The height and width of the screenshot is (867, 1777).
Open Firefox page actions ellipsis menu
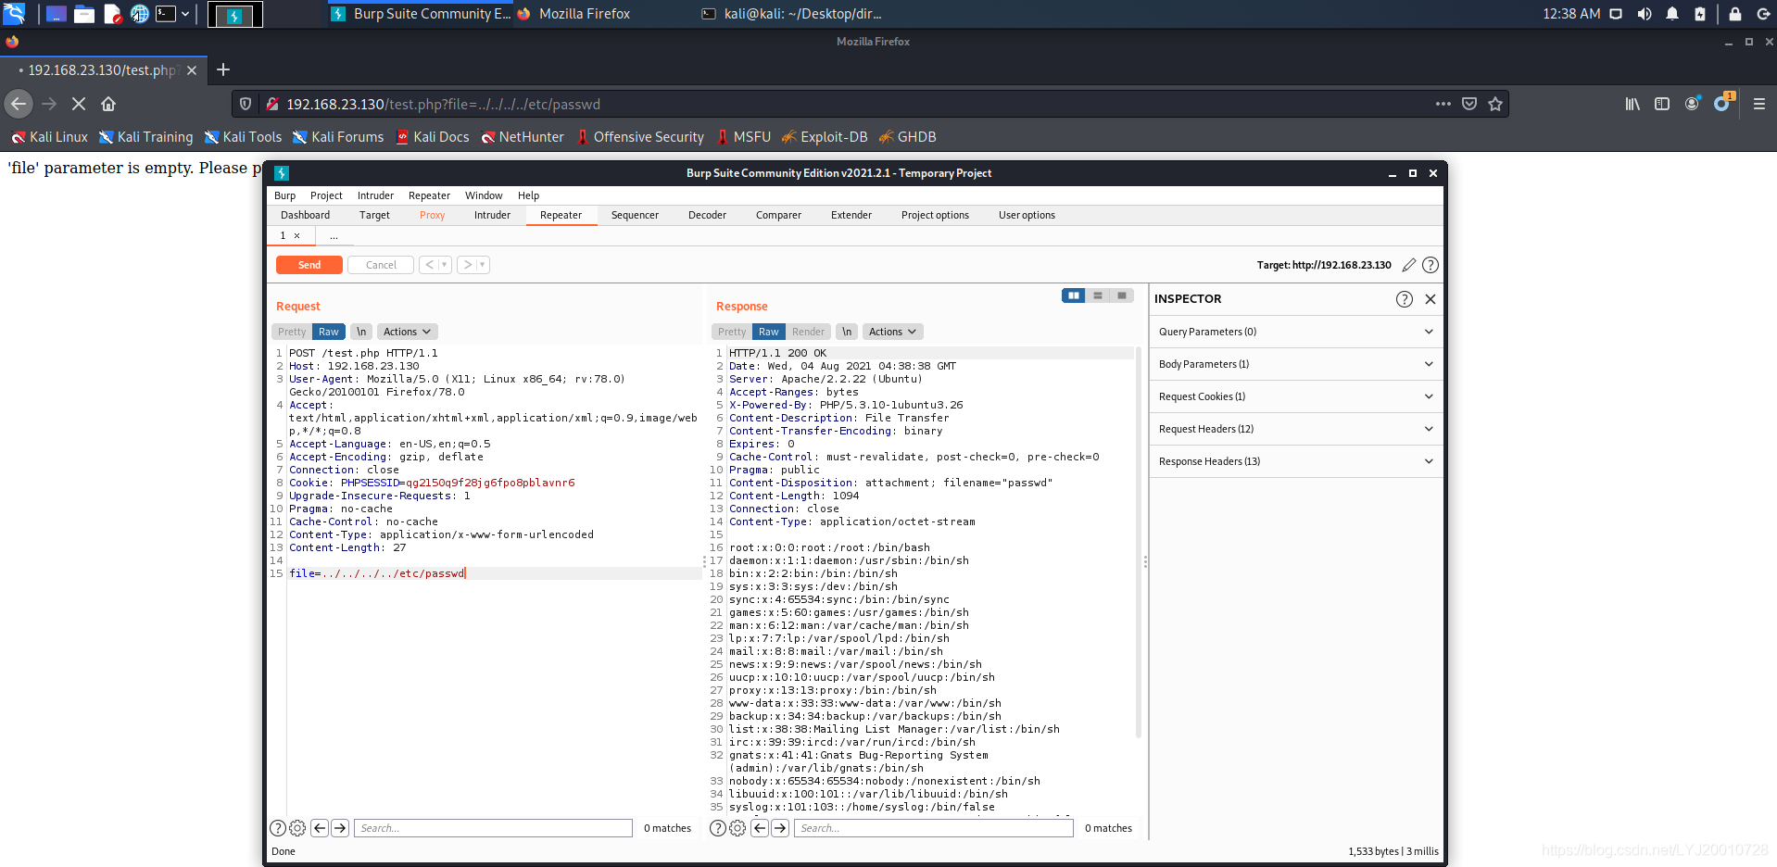[x=1443, y=104]
